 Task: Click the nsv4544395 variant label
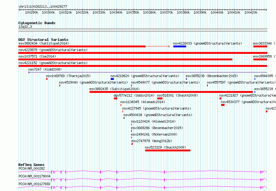pyautogui.click(x=265, y=76)
